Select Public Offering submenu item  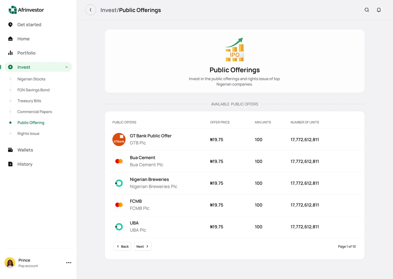[31, 123]
